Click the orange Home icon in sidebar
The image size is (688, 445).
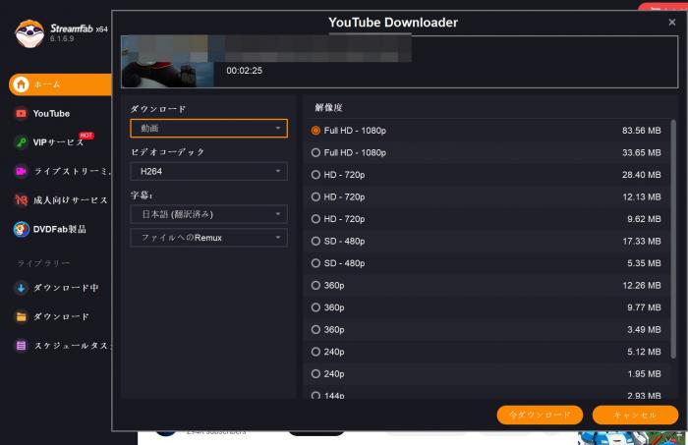tap(21, 84)
